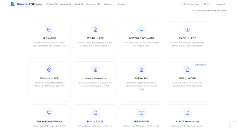Choose the Website to PDF title
237x128 pixels.
point(49,78)
